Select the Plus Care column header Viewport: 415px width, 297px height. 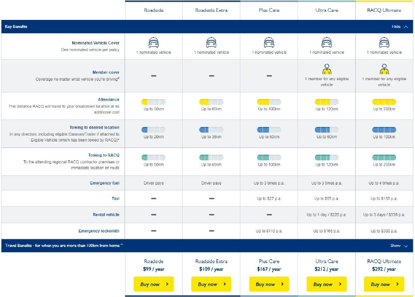point(269,10)
